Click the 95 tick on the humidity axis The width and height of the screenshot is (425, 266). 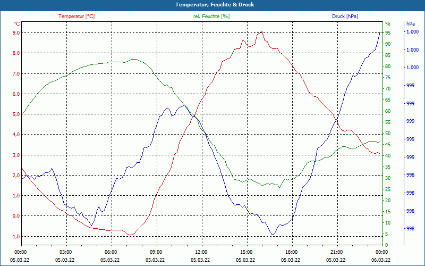coord(388,33)
